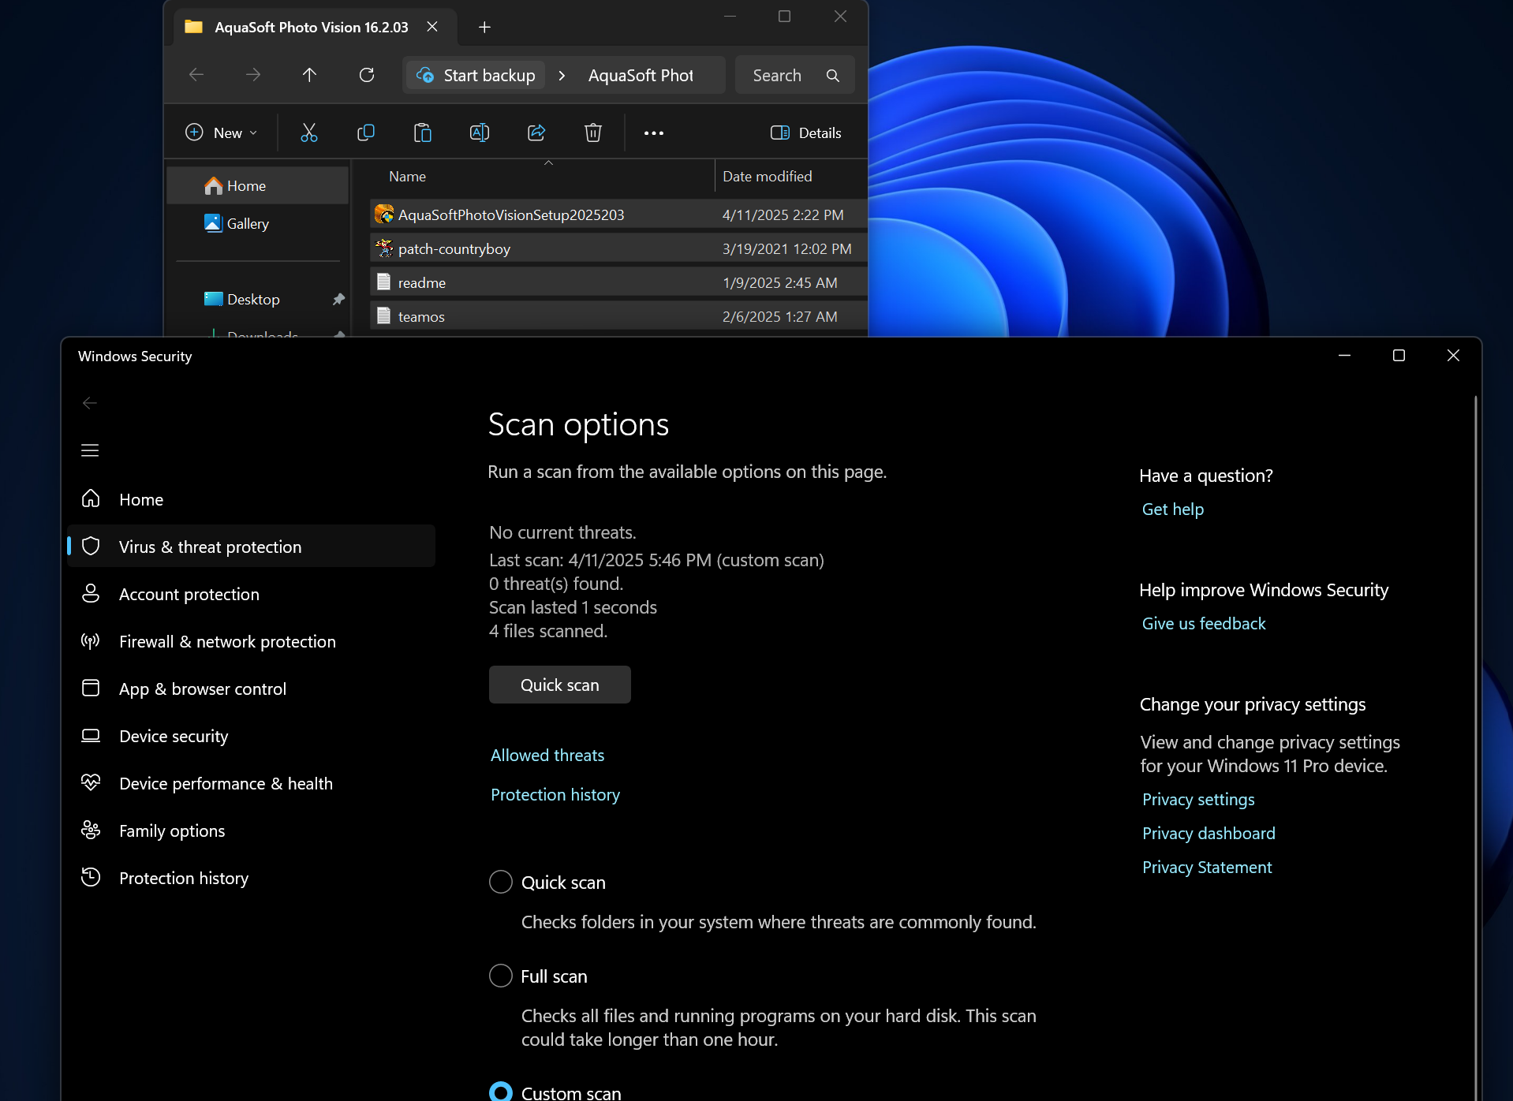The height and width of the screenshot is (1101, 1513).
Task: Click the Give us feedback link
Action: click(1204, 623)
